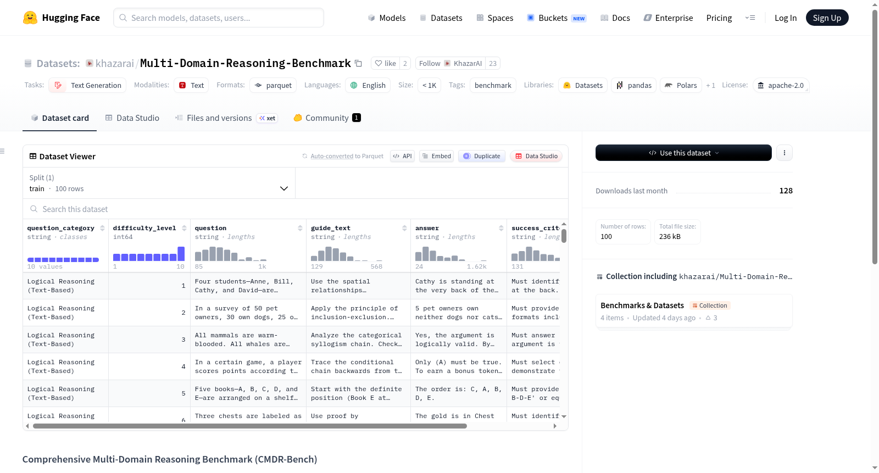Viewport: 879px width, 473px height.
Task: Click the Embed button
Action: (x=436, y=156)
